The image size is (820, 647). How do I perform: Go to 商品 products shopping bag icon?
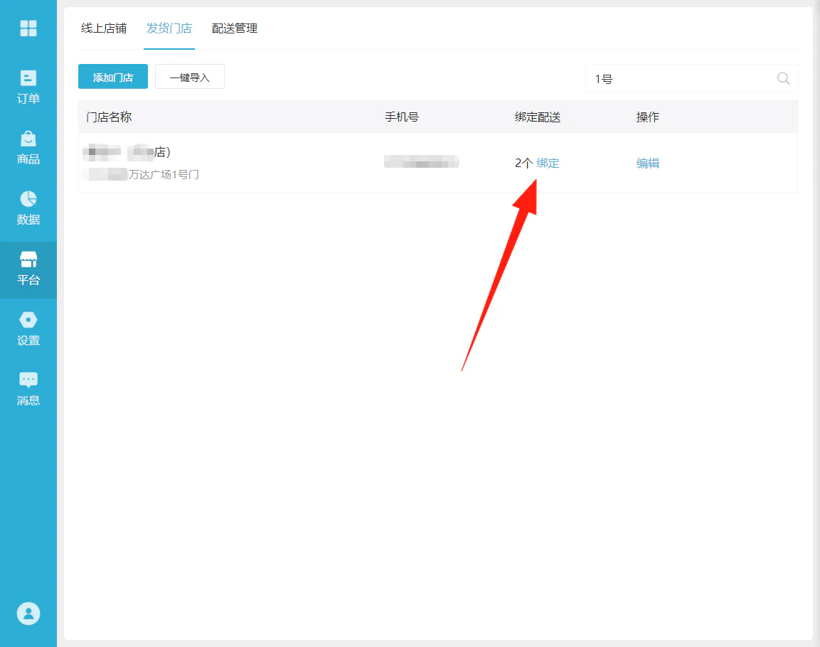(28, 139)
